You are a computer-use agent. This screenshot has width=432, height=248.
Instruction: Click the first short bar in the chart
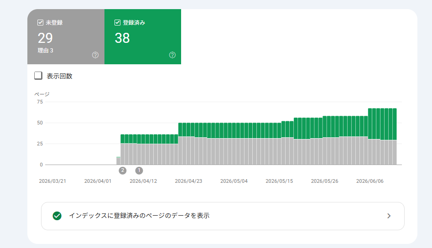click(119, 161)
